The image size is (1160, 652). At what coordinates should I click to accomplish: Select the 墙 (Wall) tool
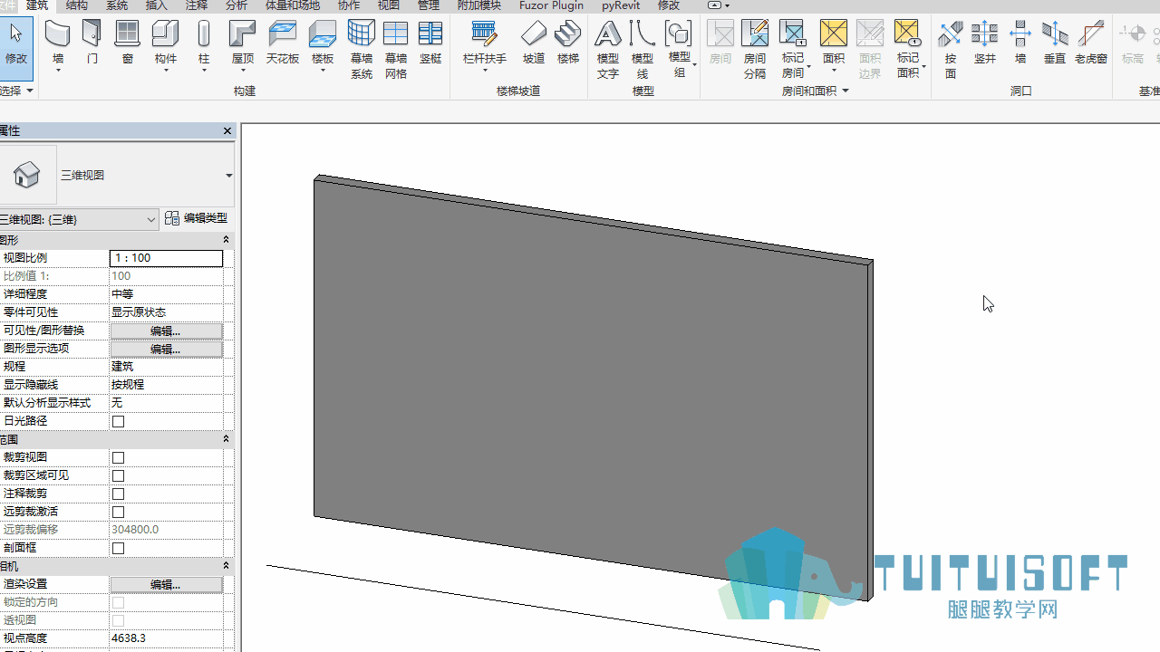[58, 45]
